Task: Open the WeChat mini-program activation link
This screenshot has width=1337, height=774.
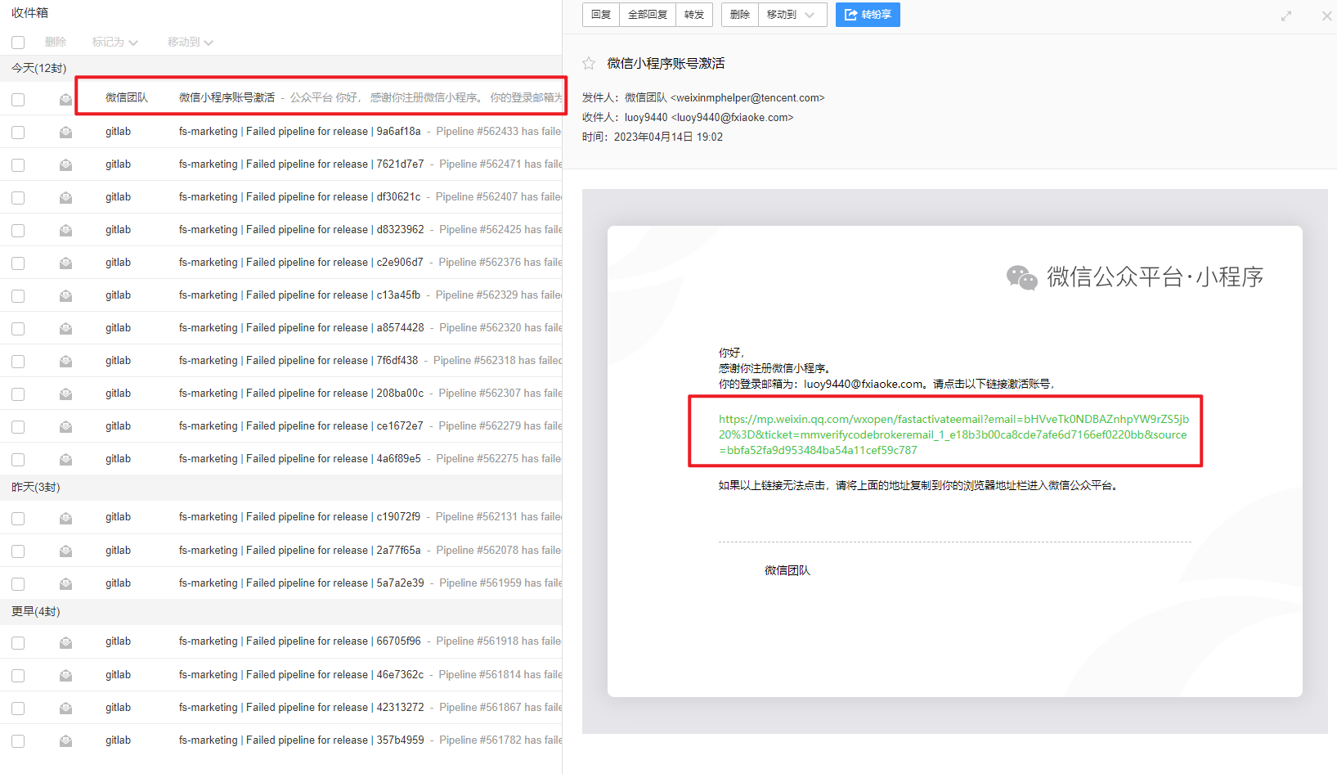Action: point(953,434)
